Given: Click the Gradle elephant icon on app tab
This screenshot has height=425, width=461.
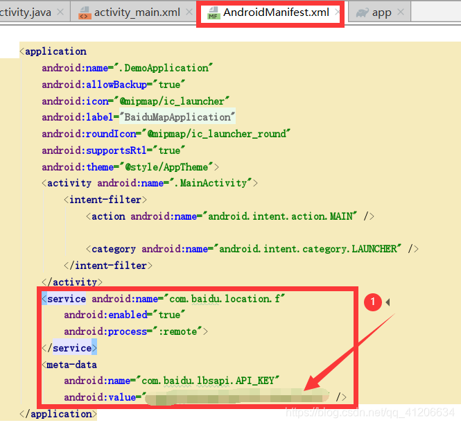Looking at the screenshot, I should pos(362,12).
